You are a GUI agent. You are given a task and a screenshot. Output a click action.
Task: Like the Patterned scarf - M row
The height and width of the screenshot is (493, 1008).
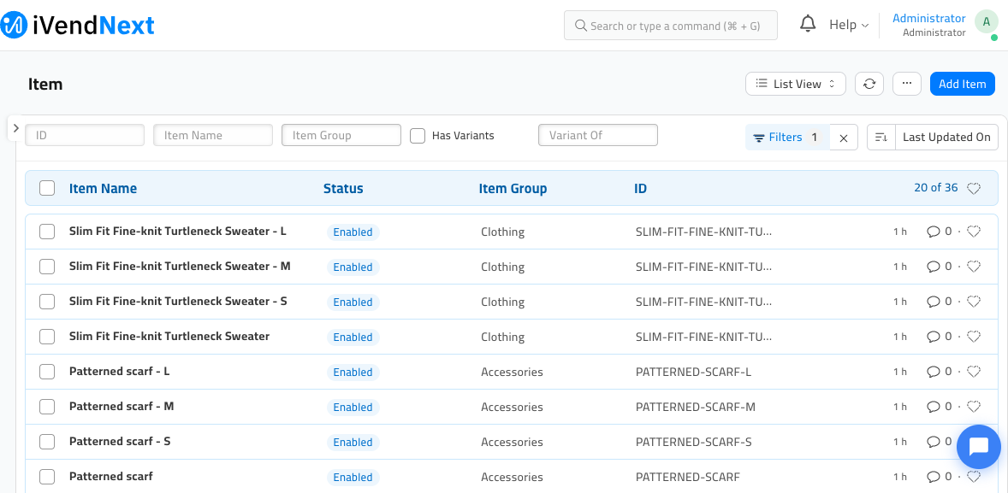tap(974, 407)
